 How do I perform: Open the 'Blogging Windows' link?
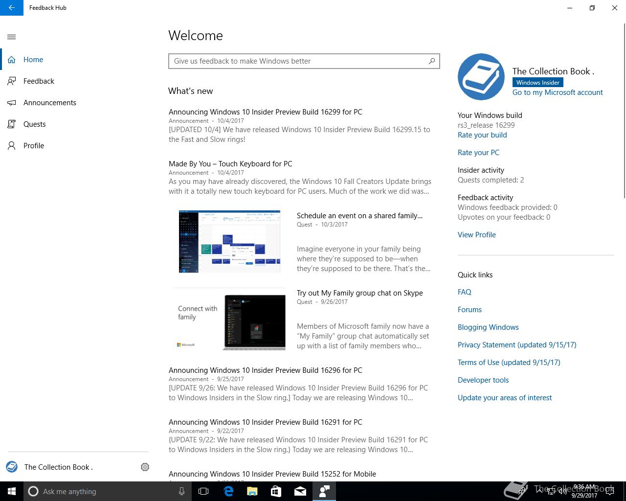click(488, 327)
